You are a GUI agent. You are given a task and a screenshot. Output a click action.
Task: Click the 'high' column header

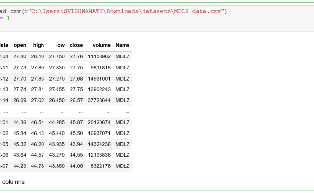(x=39, y=45)
